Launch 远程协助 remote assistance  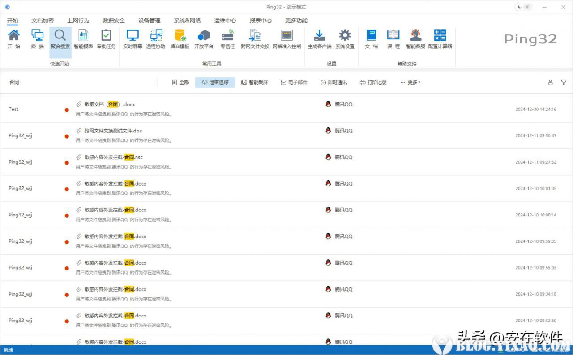[x=156, y=39]
